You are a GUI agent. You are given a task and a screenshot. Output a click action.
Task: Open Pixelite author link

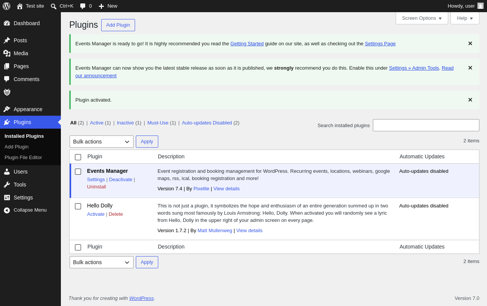coord(201,189)
